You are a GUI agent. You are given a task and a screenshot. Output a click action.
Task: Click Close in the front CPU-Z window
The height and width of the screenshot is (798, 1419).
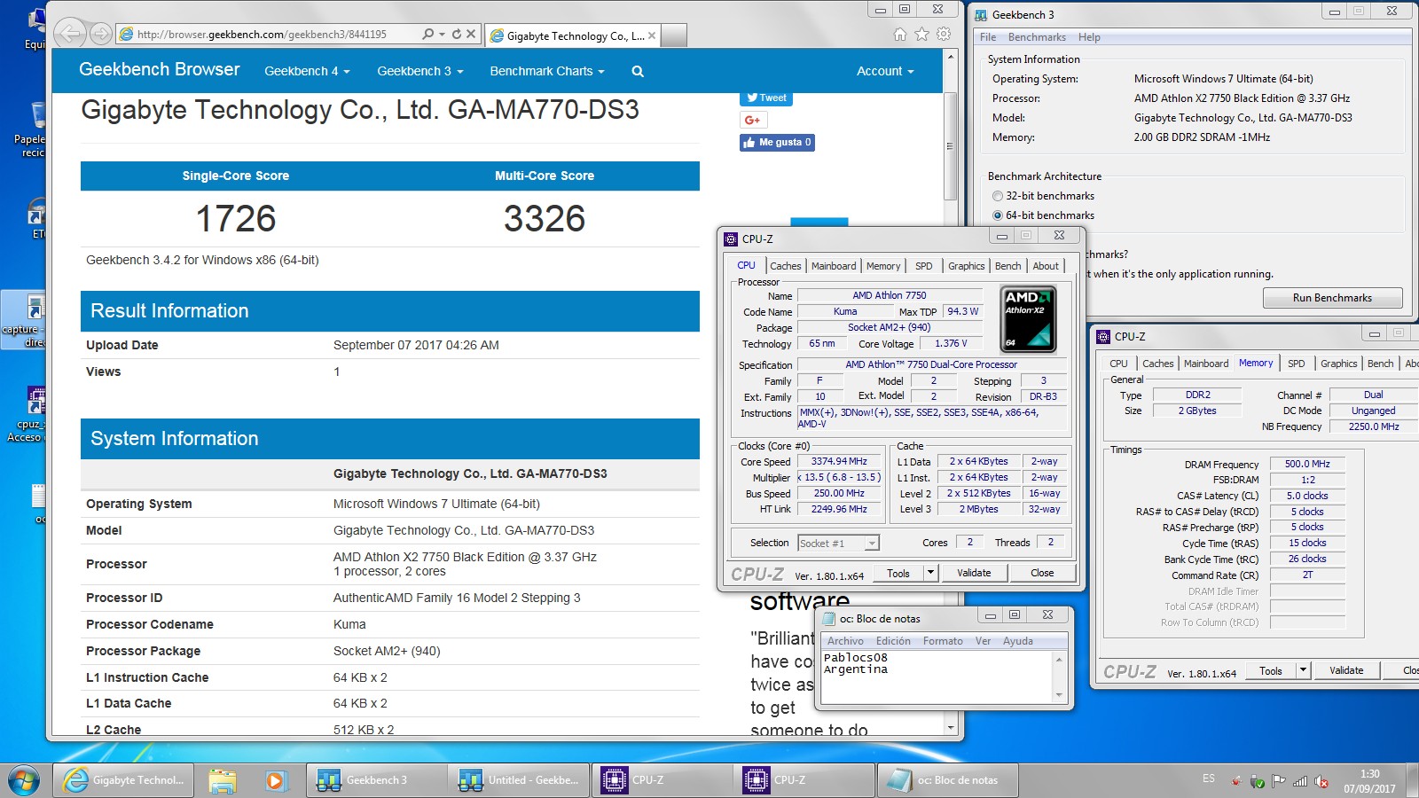tap(1042, 573)
